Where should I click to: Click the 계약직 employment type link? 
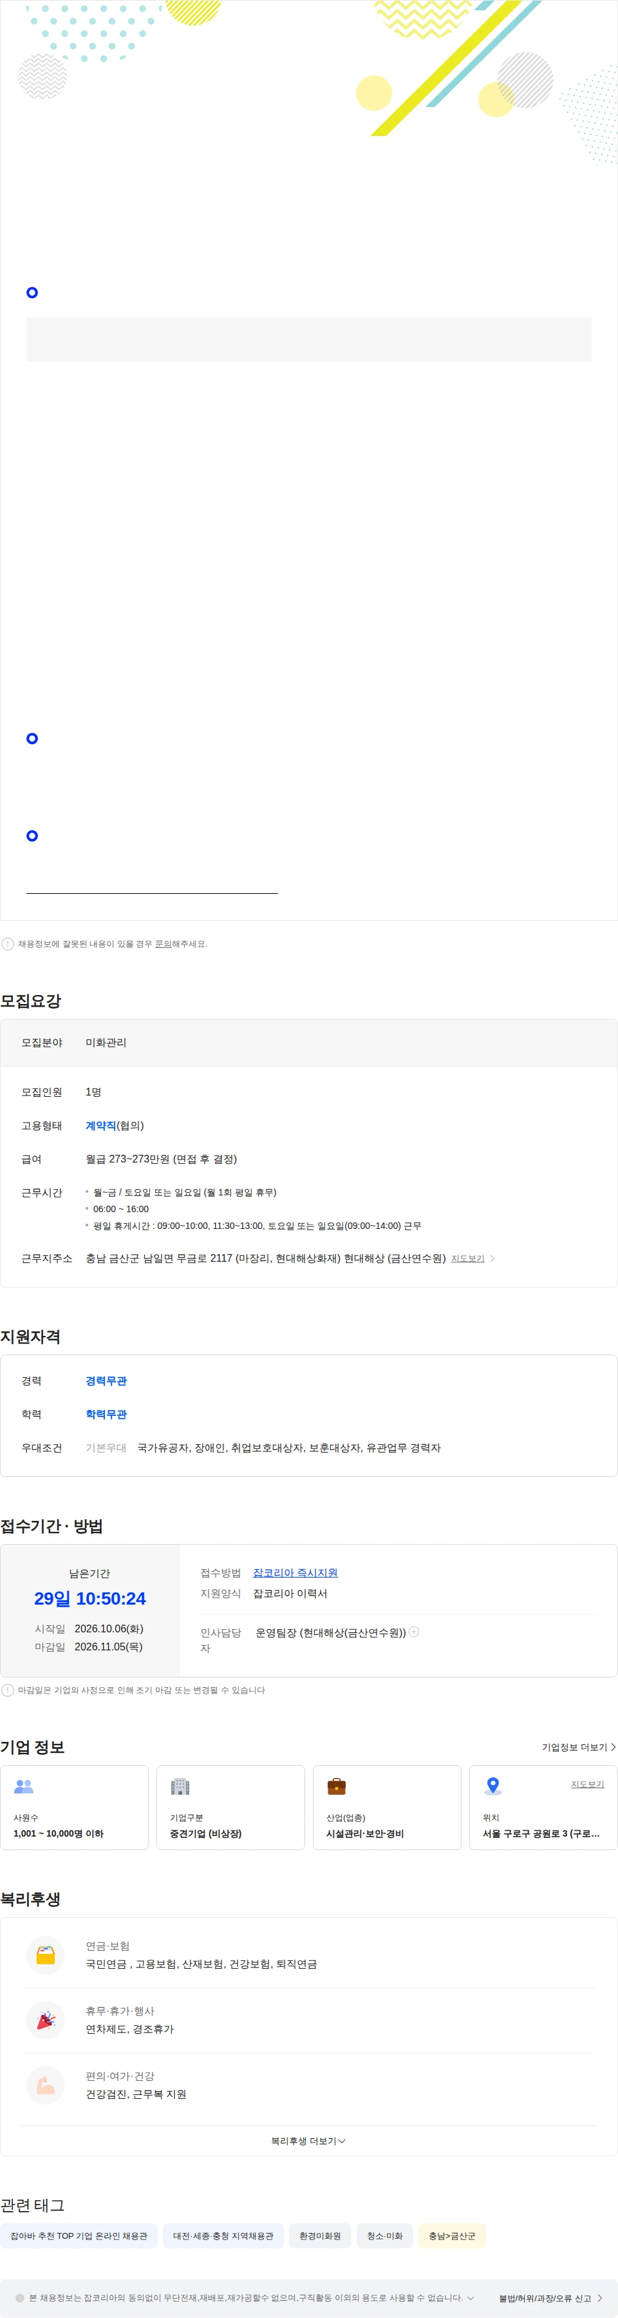point(100,1126)
